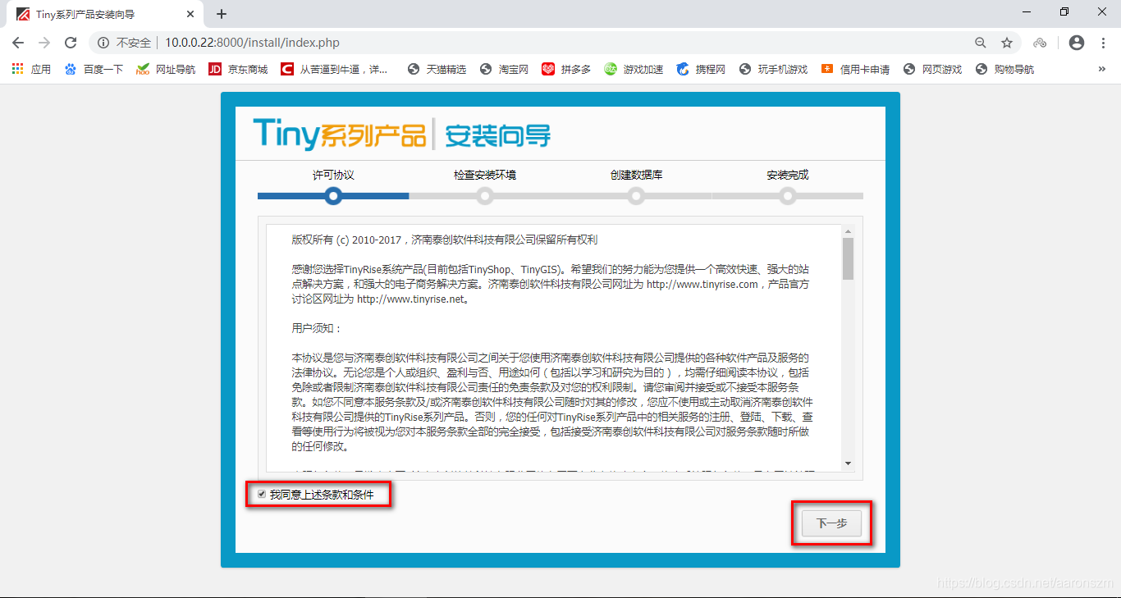Bookmark this page with star icon
The height and width of the screenshot is (598, 1121).
click(1007, 43)
